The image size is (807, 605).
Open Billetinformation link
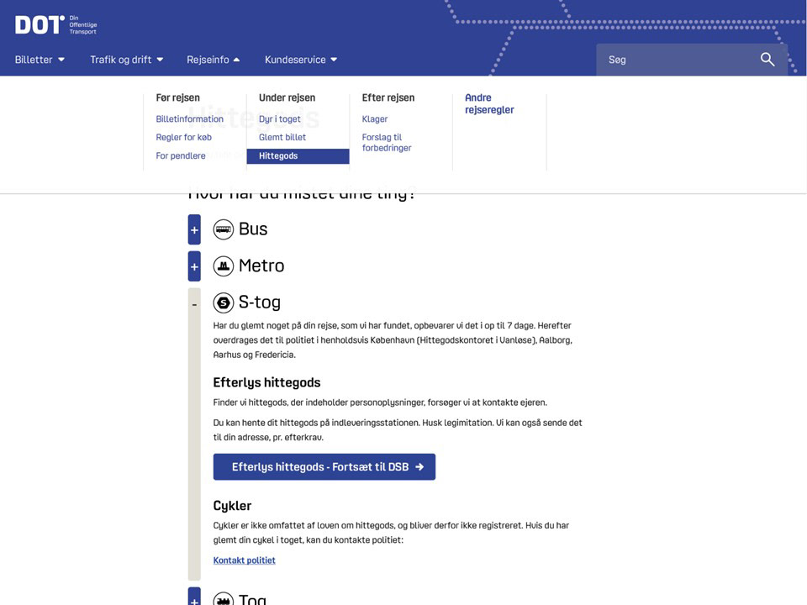pyautogui.click(x=189, y=118)
